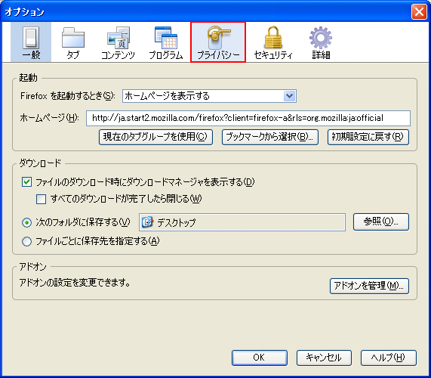Click ブックマークから選択 button

click(270, 137)
